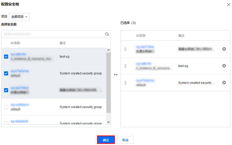Screen dimensions: 232x145
Task: Check the fourth row default security group
Action: [6, 107]
